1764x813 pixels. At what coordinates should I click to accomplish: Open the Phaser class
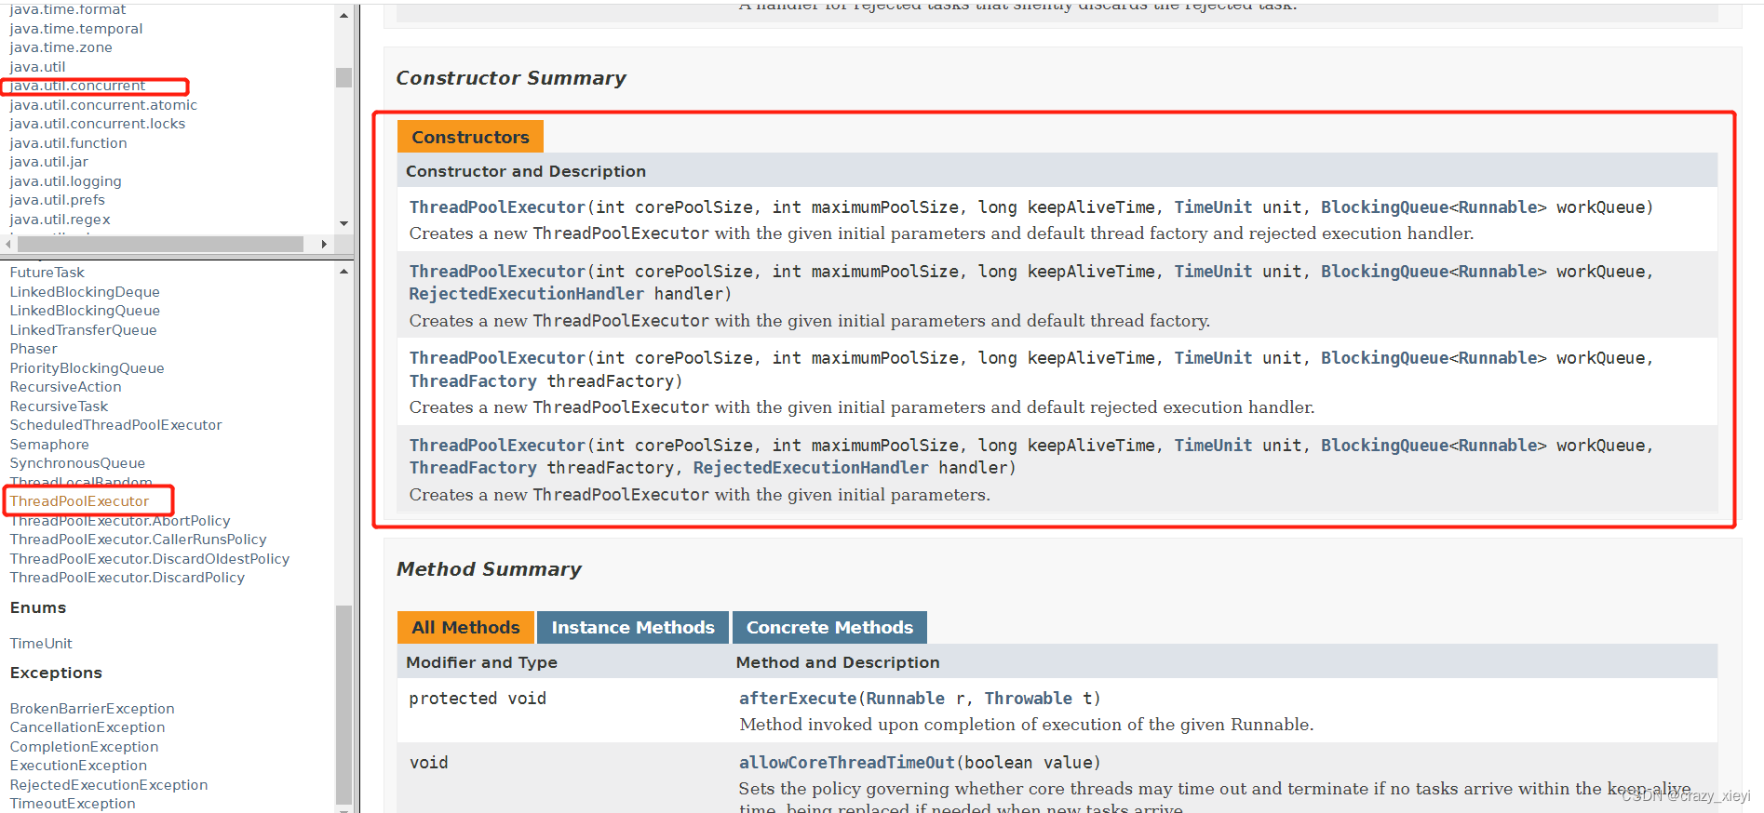pos(34,349)
